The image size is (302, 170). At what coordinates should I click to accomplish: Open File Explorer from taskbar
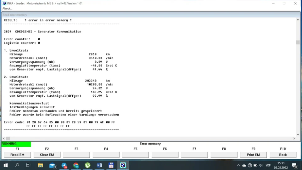pyautogui.click(x=40, y=165)
